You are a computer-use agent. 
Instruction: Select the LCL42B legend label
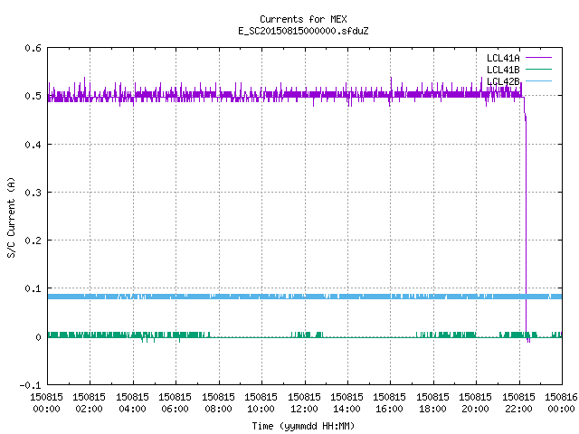503,81
